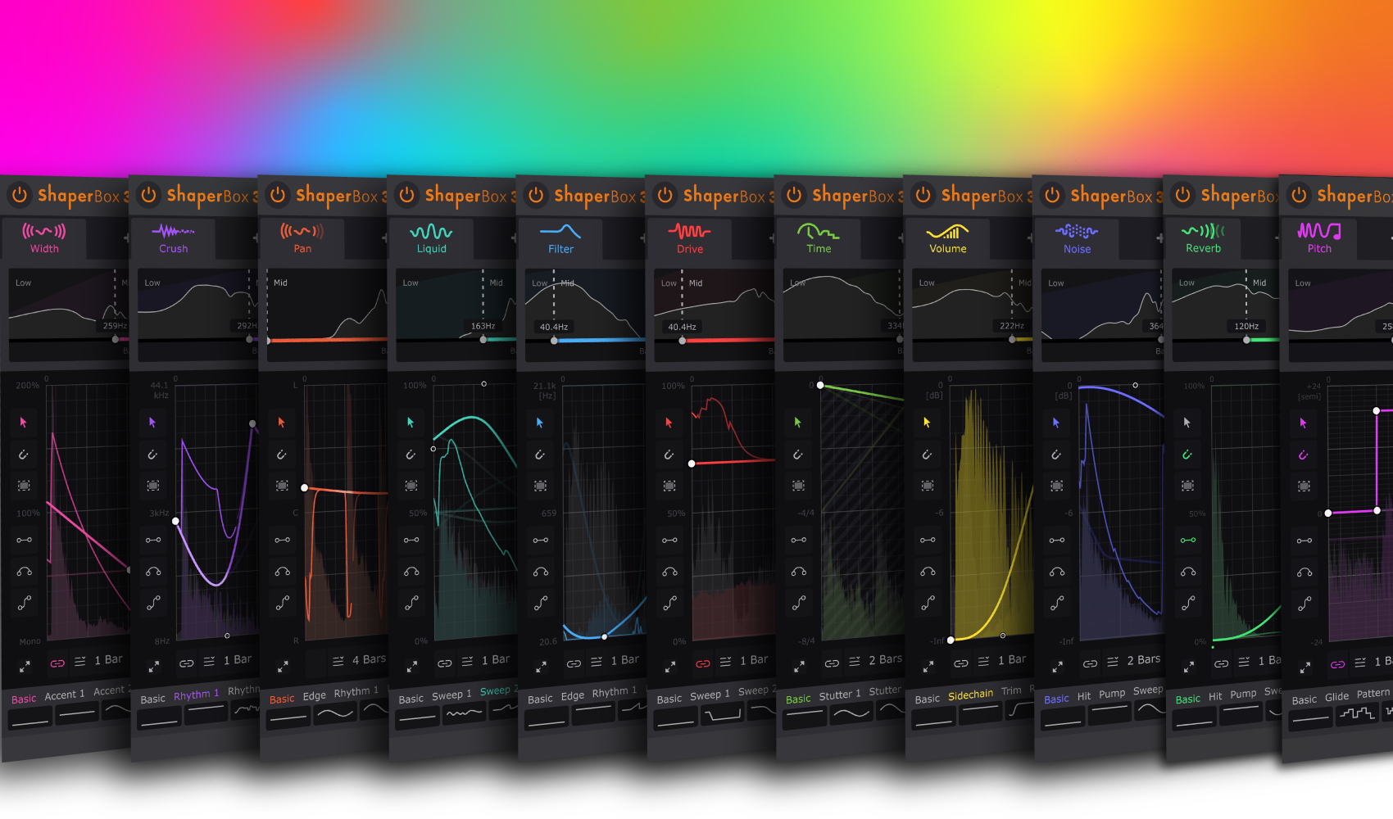This screenshot has width=1393, height=819.
Task: Pick the arc curve tool in Filter panel
Action: pyautogui.click(x=541, y=572)
